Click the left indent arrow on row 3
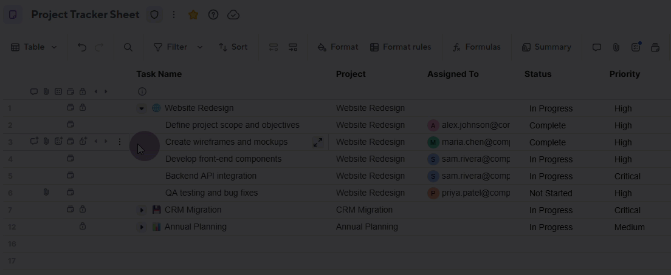This screenshot has height=275, width=671. (95, 141)
